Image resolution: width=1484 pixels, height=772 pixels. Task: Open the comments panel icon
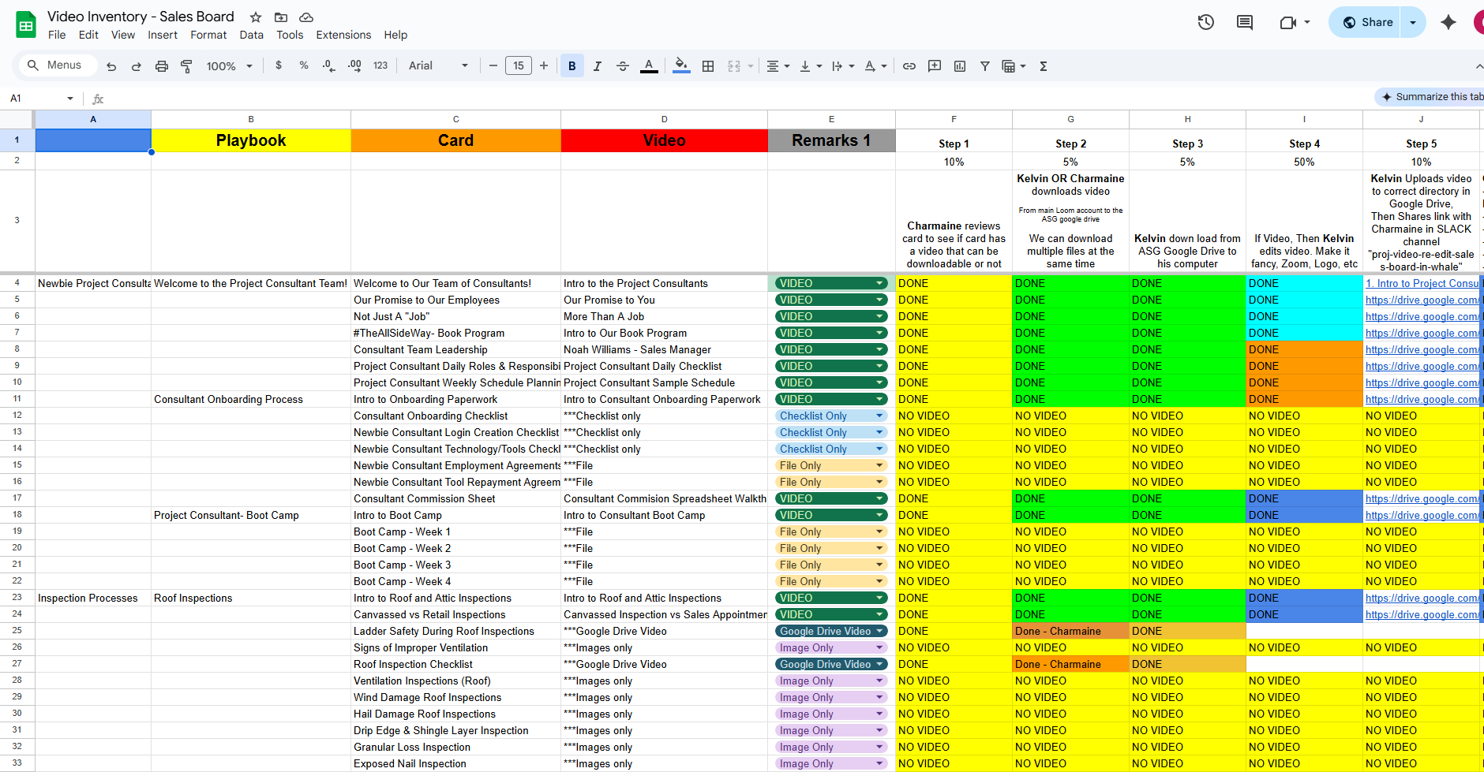[x=1245, y=22]
